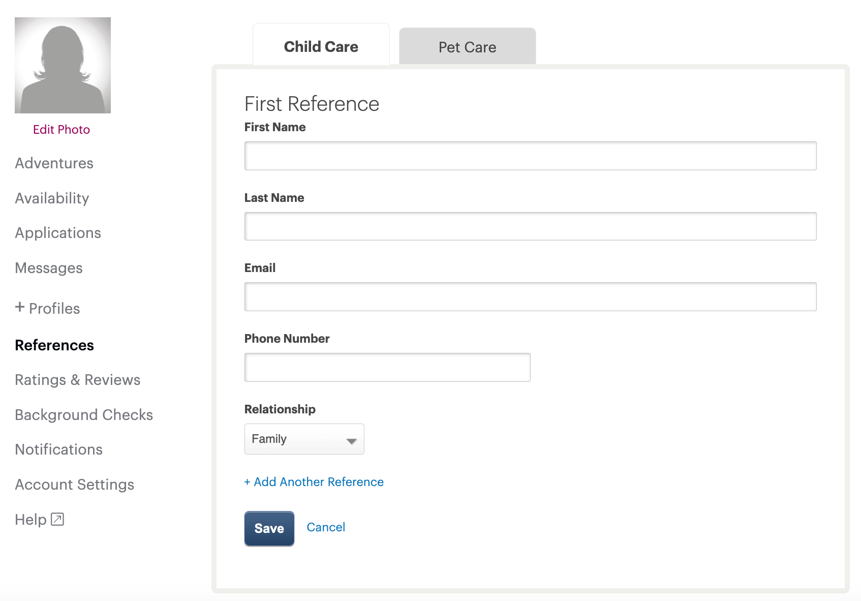Screen dimensions: 861x601
Task: Open Edit Photo link
Action: (61, 130)
